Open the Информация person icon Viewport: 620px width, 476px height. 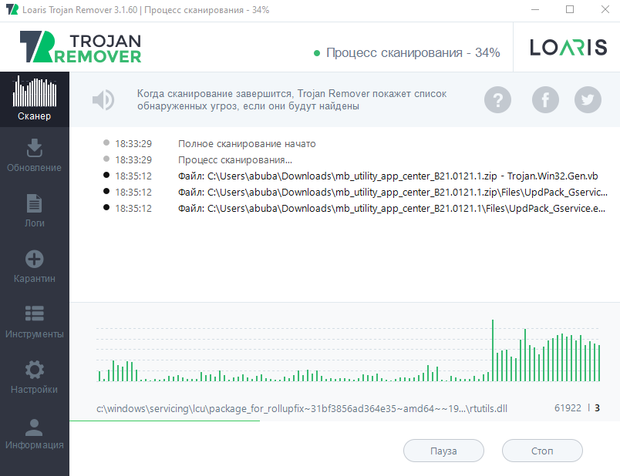pyautogui.click(x=35, y=425)
